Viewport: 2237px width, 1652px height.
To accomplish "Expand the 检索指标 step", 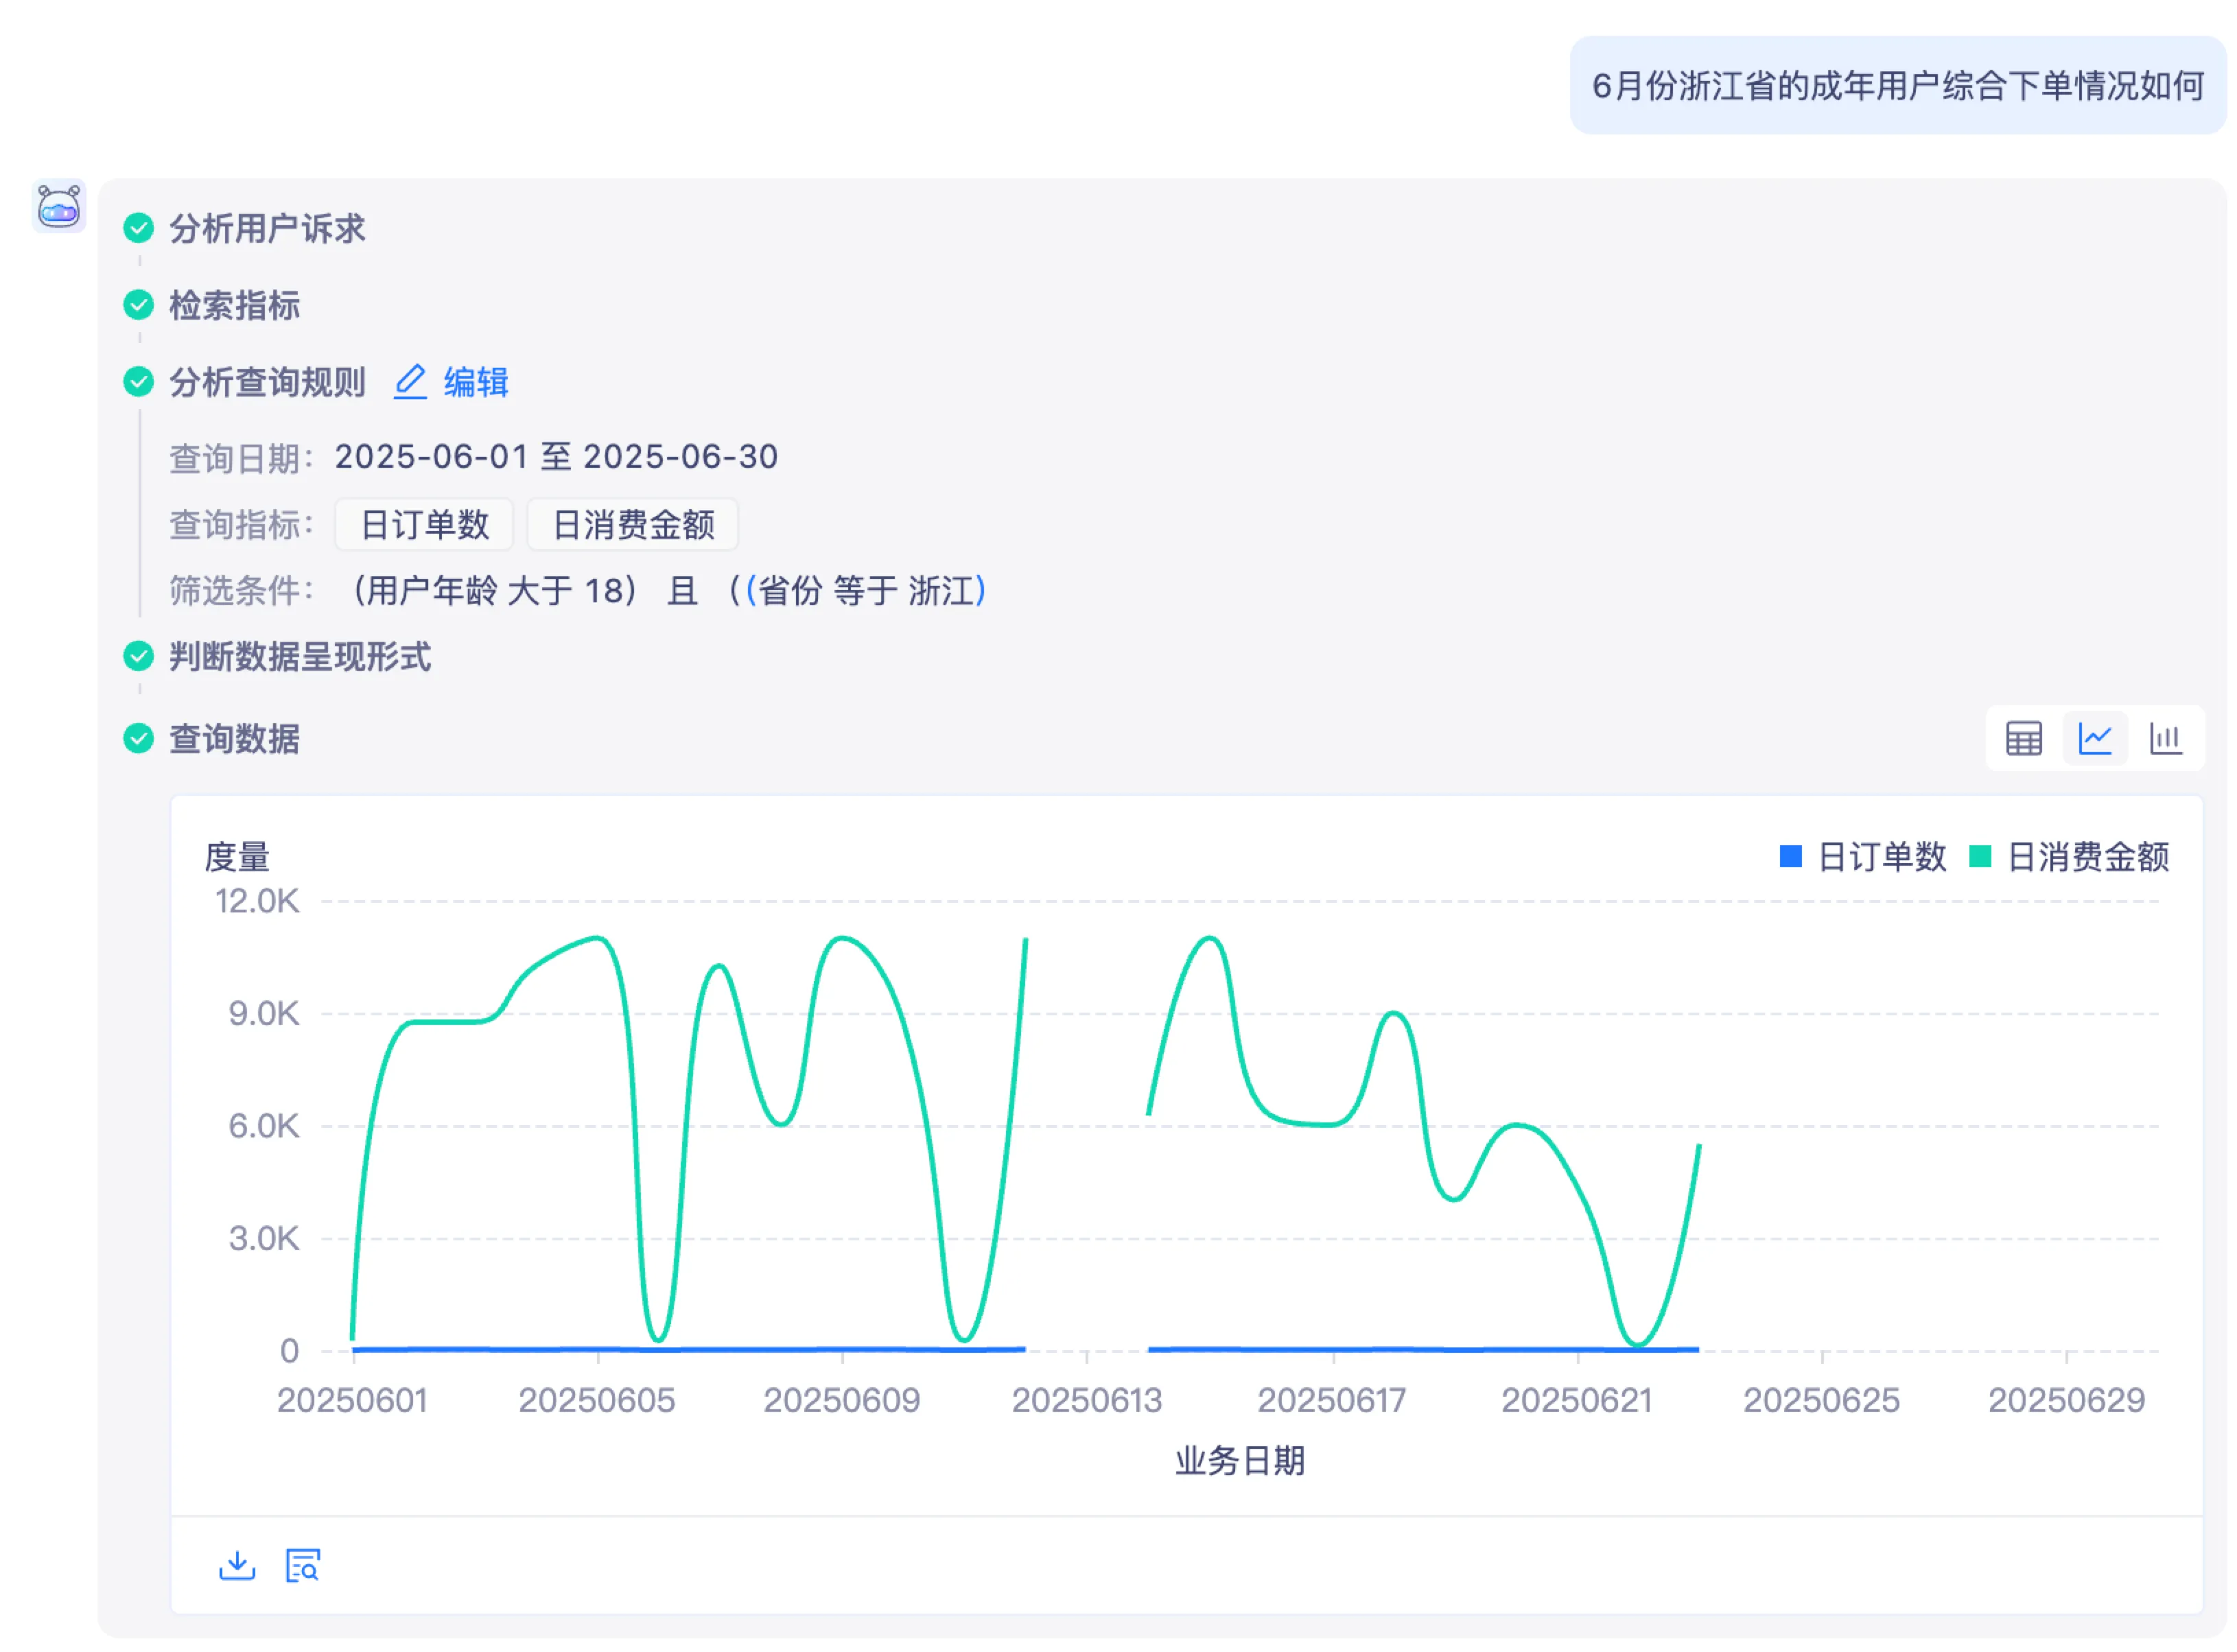I will 234,305.
